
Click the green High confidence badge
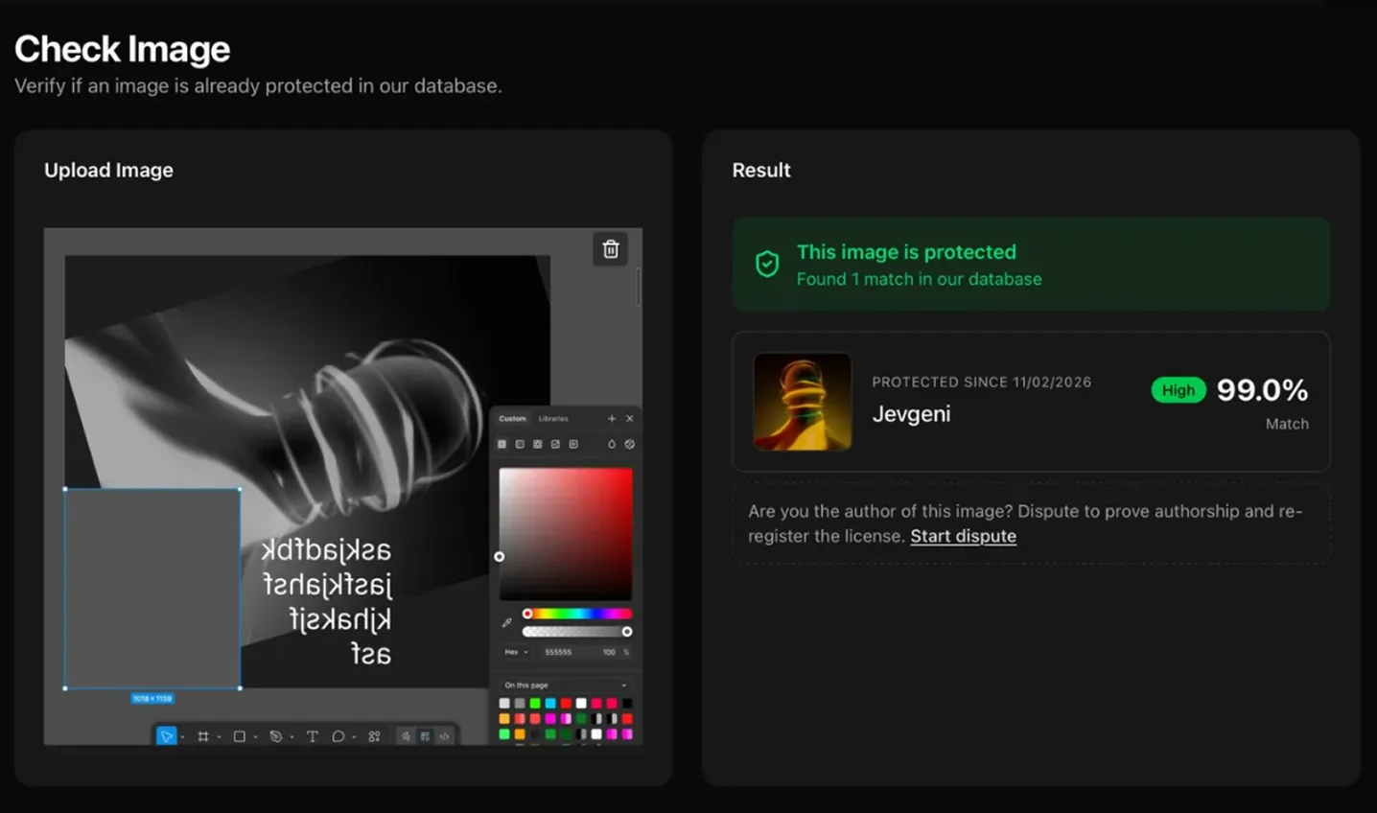coord(1179,390)
